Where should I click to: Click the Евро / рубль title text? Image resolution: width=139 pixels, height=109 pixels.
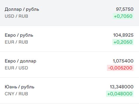[x=19, y=35]
